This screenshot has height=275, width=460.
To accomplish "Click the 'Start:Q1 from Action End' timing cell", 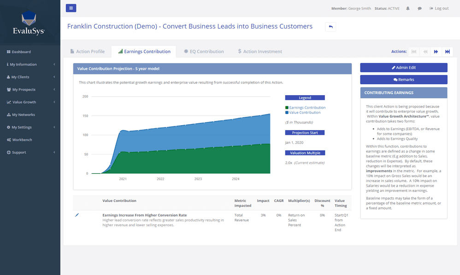I will coord(342,223).
